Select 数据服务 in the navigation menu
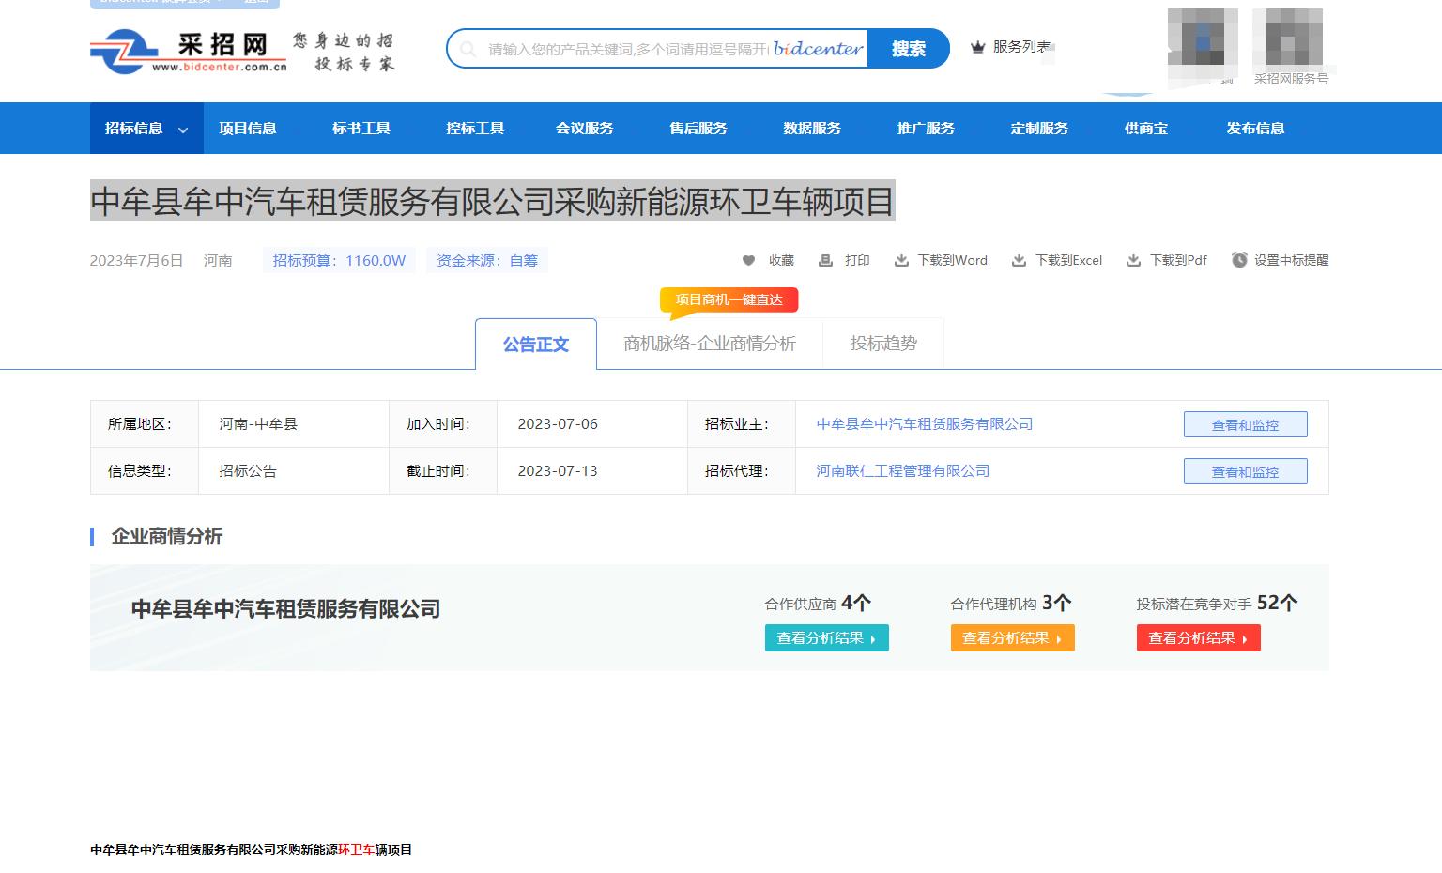This screenshot has height=873, width=1442. tap(812, 128)
